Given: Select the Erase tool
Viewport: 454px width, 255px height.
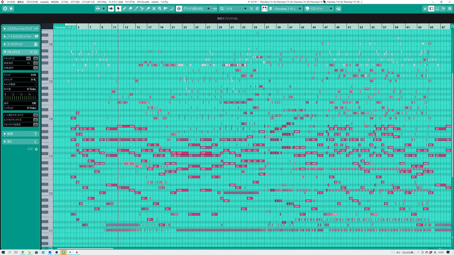Looking at the screenshot, I should pyautogui.click(x=131, y=8).
